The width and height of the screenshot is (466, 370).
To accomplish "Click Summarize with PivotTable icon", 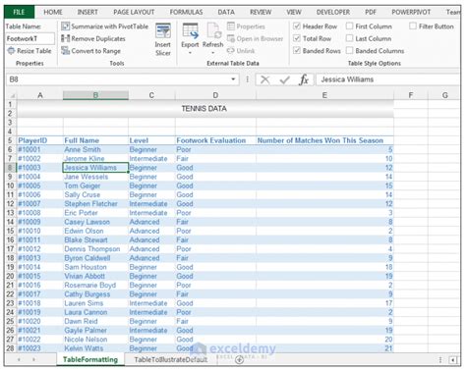I will [x=66, y=26].
